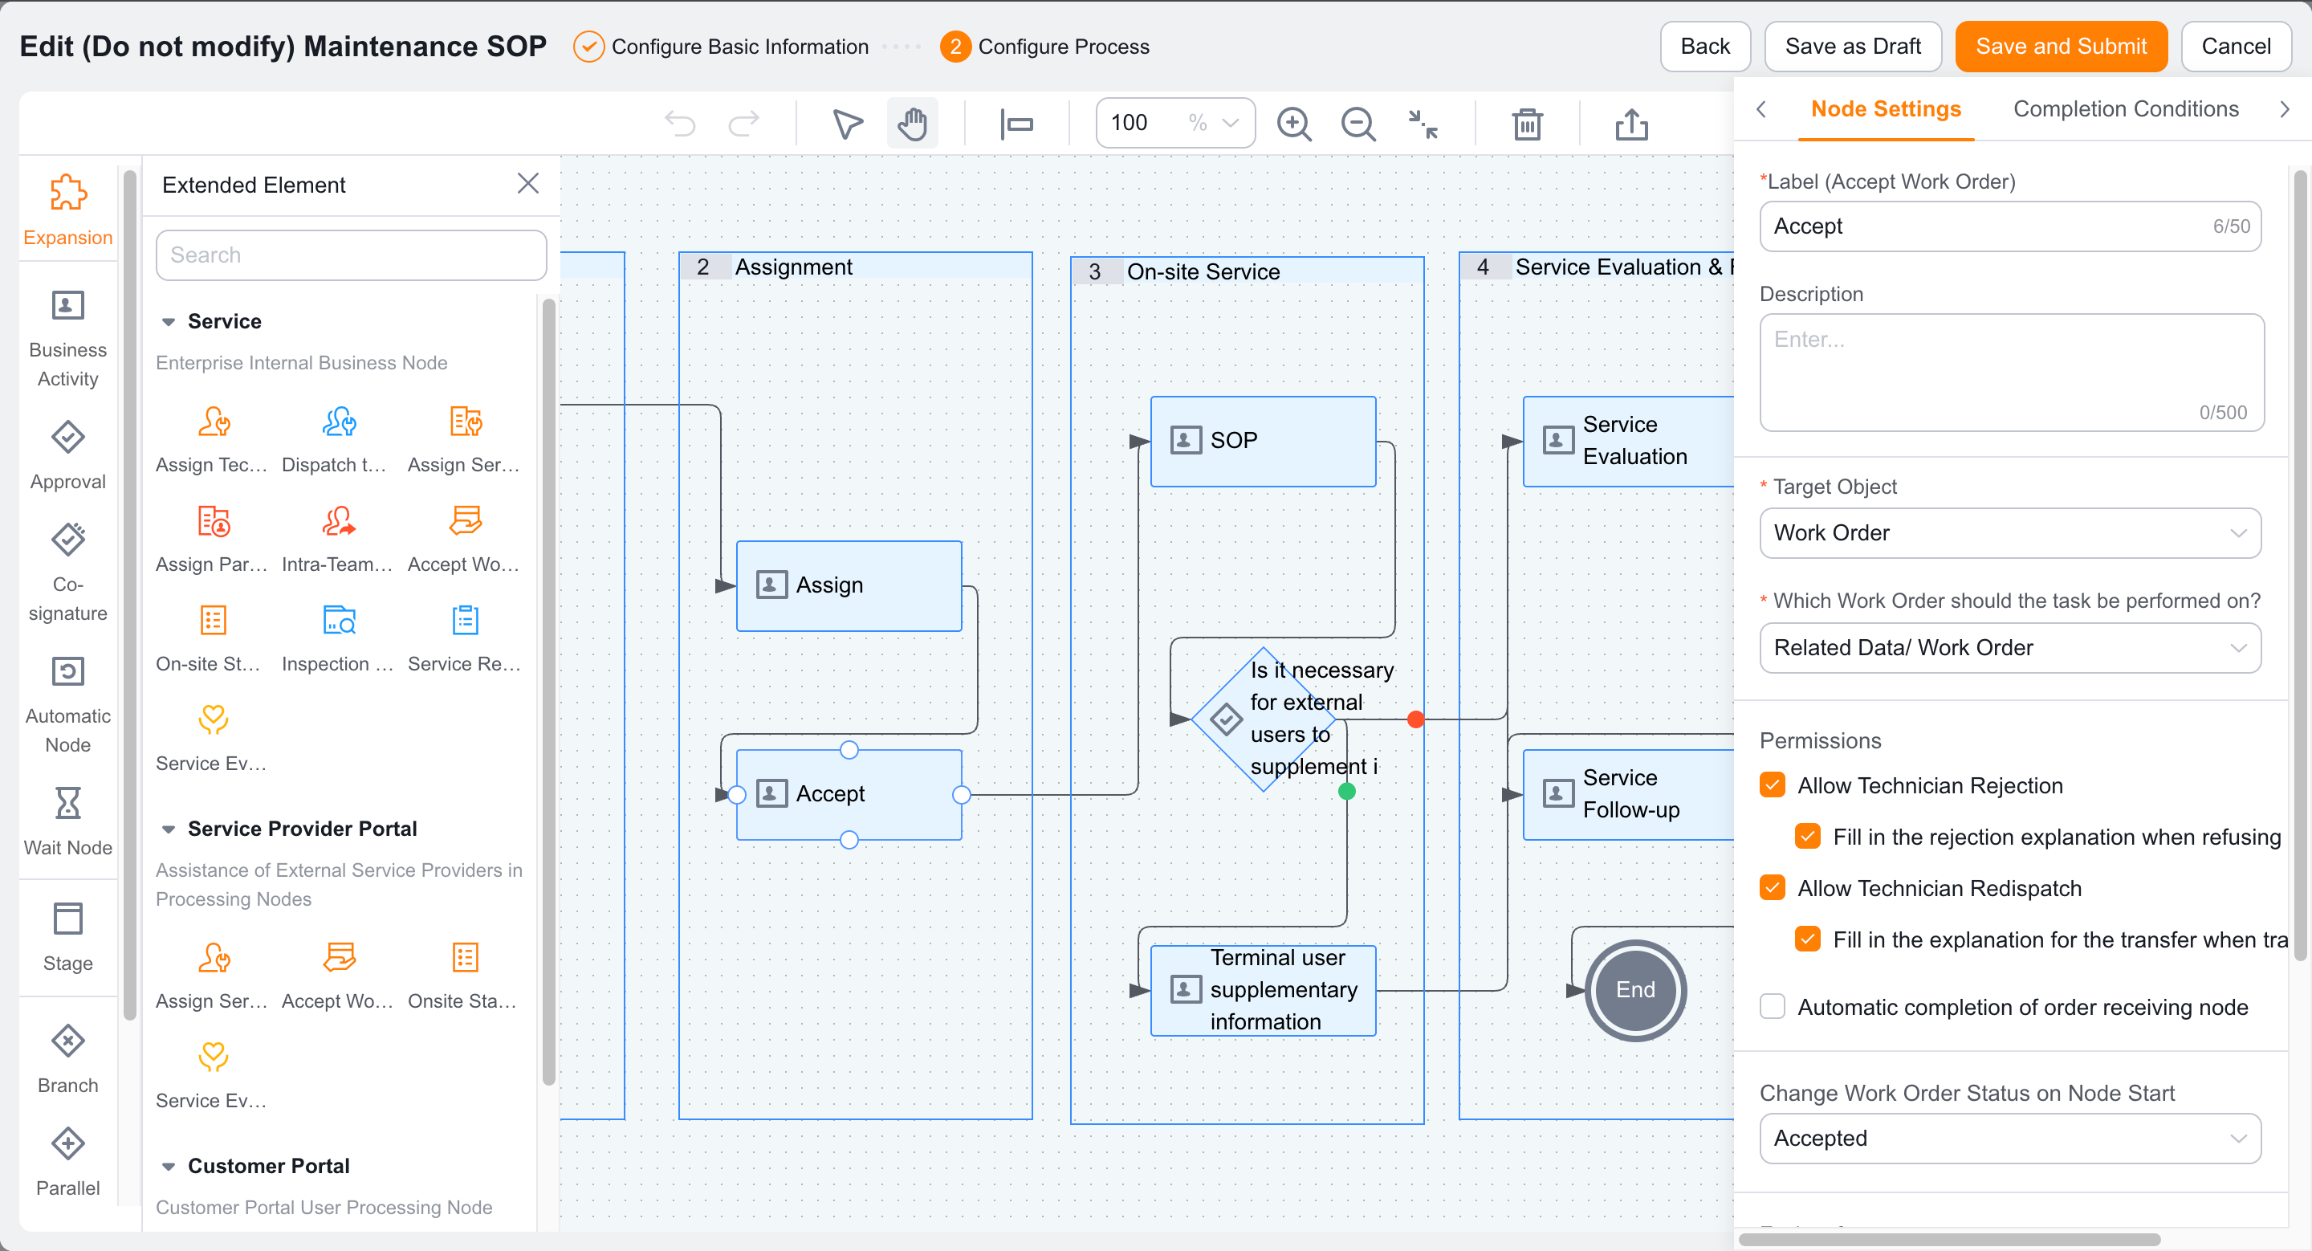
Task: Collapse the Service Provider Portal section
Action: click(x=168, y=830)
